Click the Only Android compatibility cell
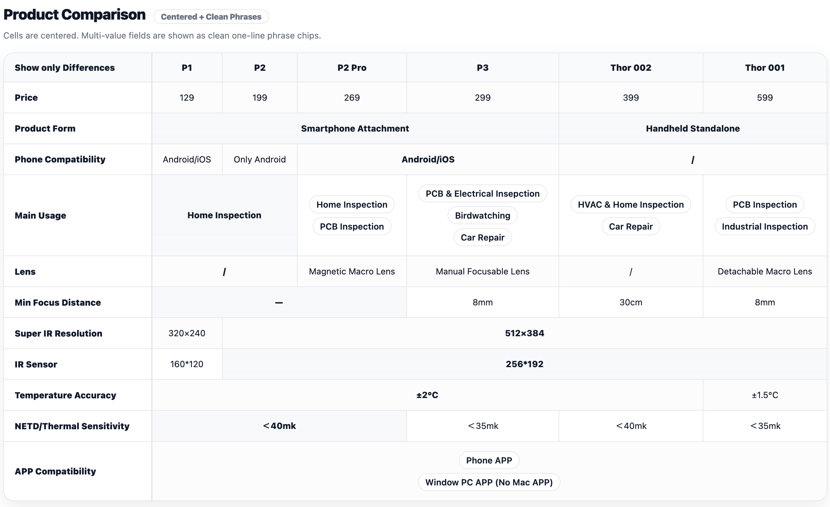Image resolution: width=830 pixels, height=507 pixels. coord(259,159)
